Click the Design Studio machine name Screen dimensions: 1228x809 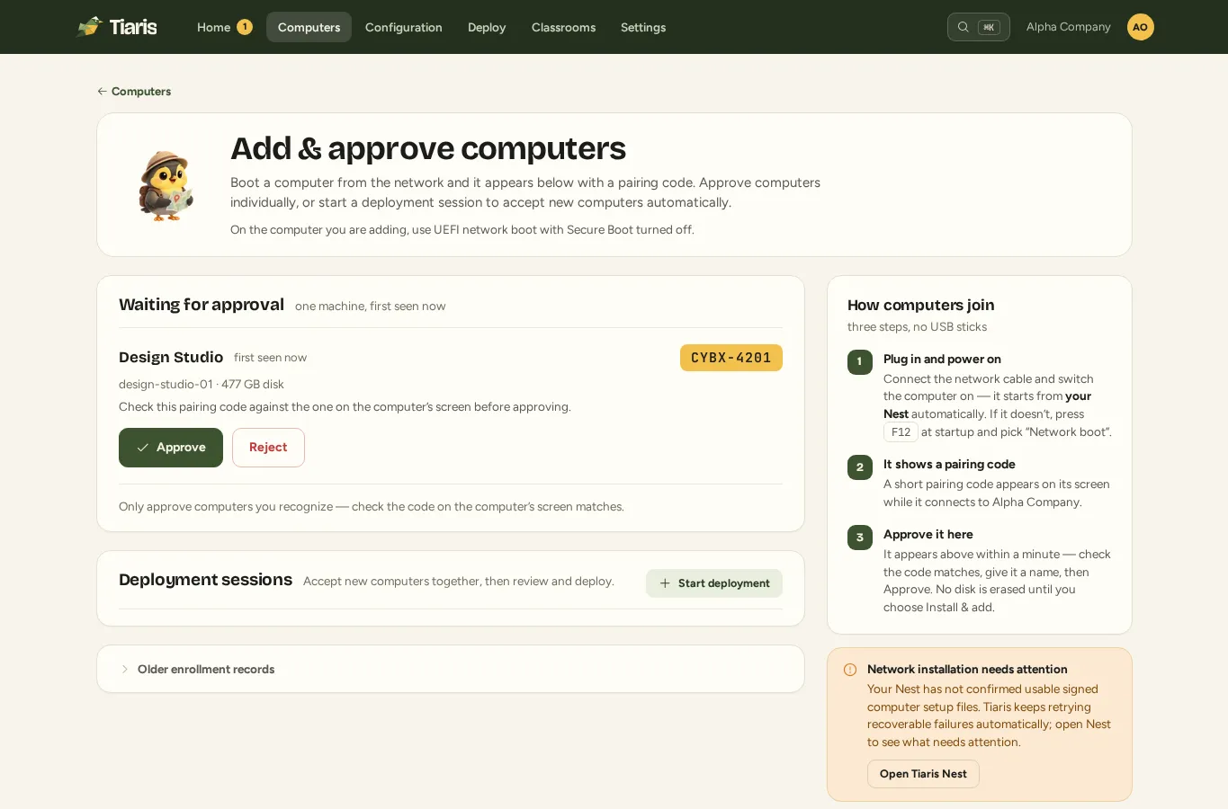pos(171,357)
